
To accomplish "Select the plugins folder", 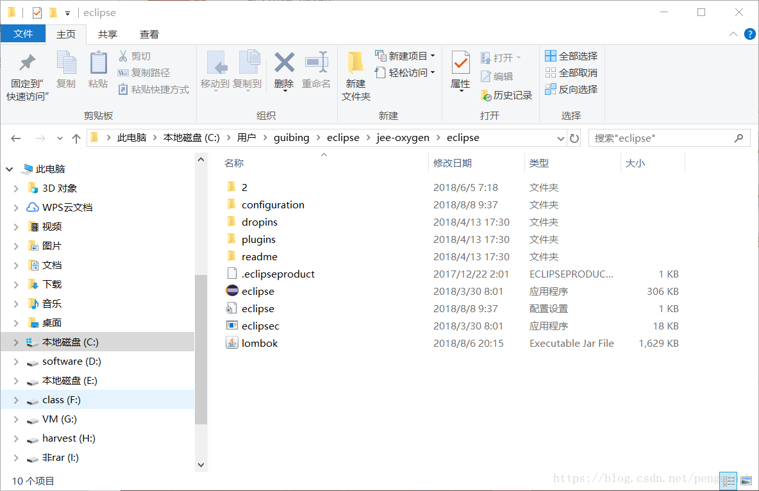I will pos(258,240).
